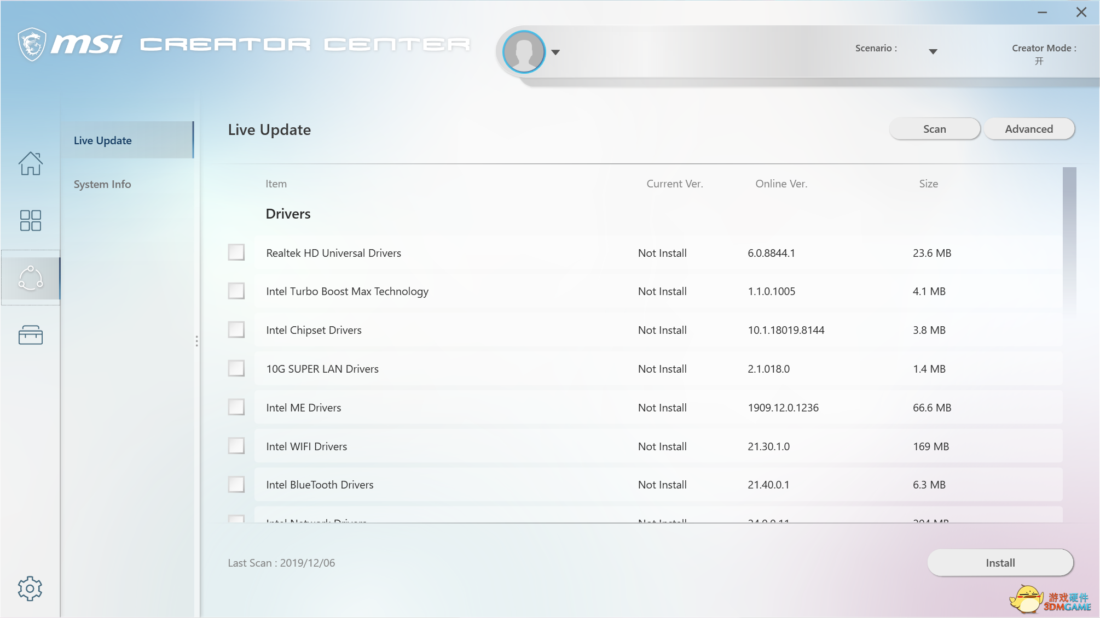The height and width of the screenshot is (618, 1100).
Task: Open the four-squares apps grid icon
Action: click(31, 221)
